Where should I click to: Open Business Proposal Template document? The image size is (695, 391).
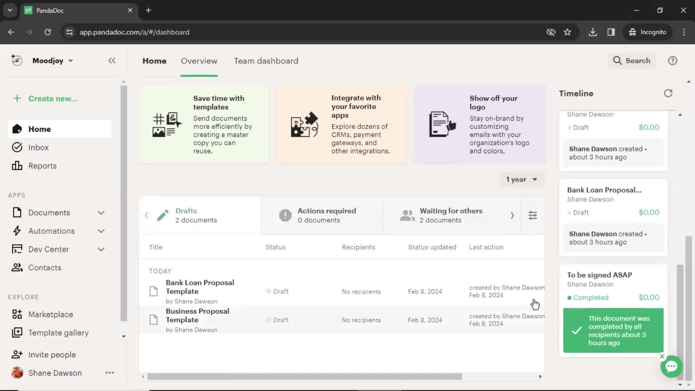(197, 315)
